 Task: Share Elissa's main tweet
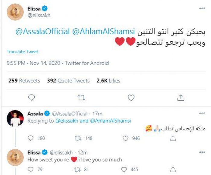click(x=181, y=98)
